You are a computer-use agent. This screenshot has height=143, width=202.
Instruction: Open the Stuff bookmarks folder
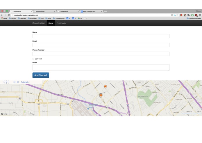(48, 18)
